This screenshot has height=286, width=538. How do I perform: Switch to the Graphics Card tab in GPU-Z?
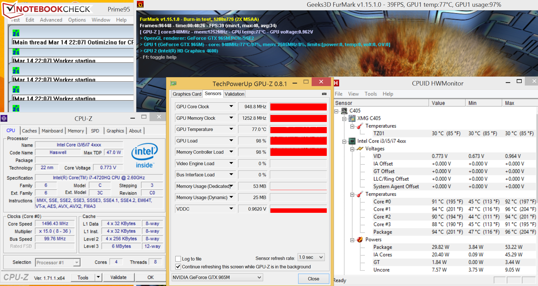click(x=187, y=94)
